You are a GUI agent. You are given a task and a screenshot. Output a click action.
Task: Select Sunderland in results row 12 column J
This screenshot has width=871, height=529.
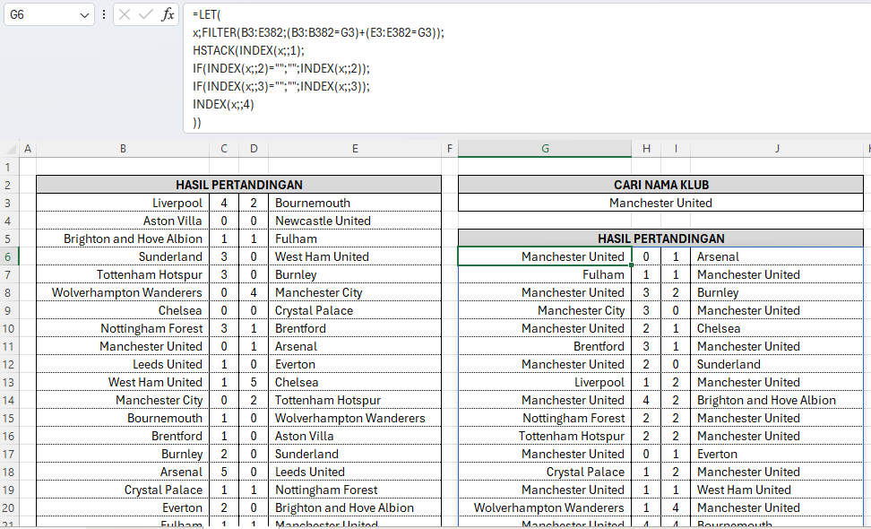(777, 365)
